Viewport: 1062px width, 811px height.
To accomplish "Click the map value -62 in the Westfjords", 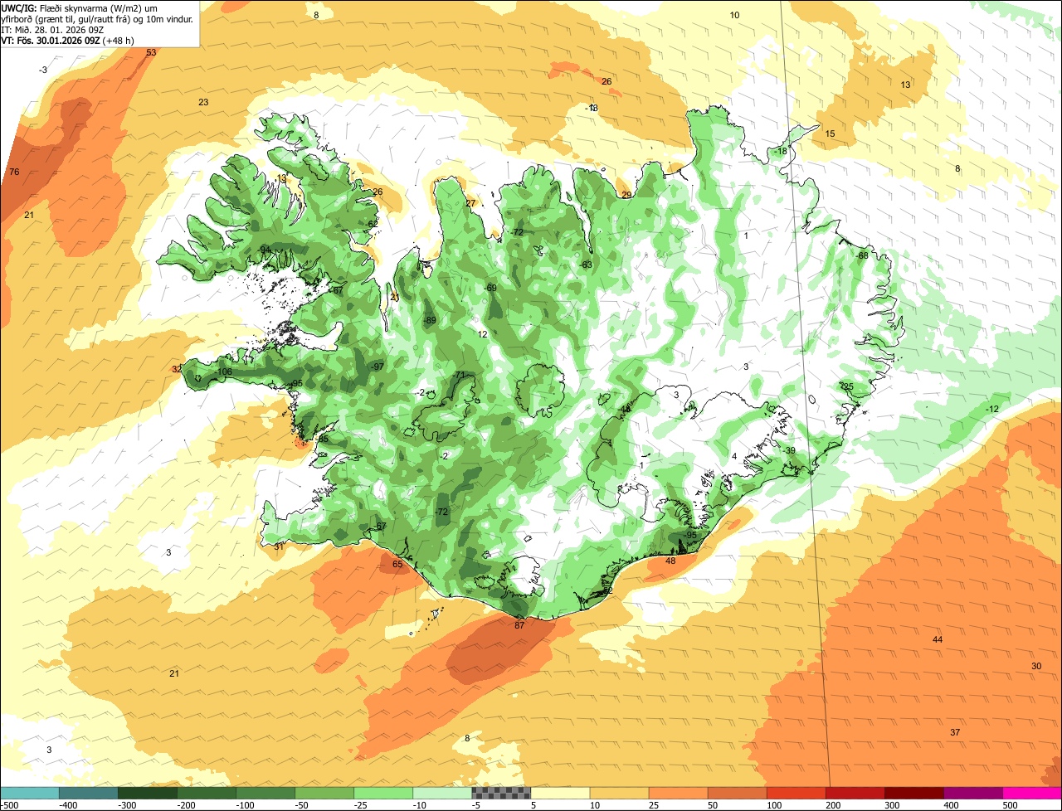I will click(x=371, y=224).
